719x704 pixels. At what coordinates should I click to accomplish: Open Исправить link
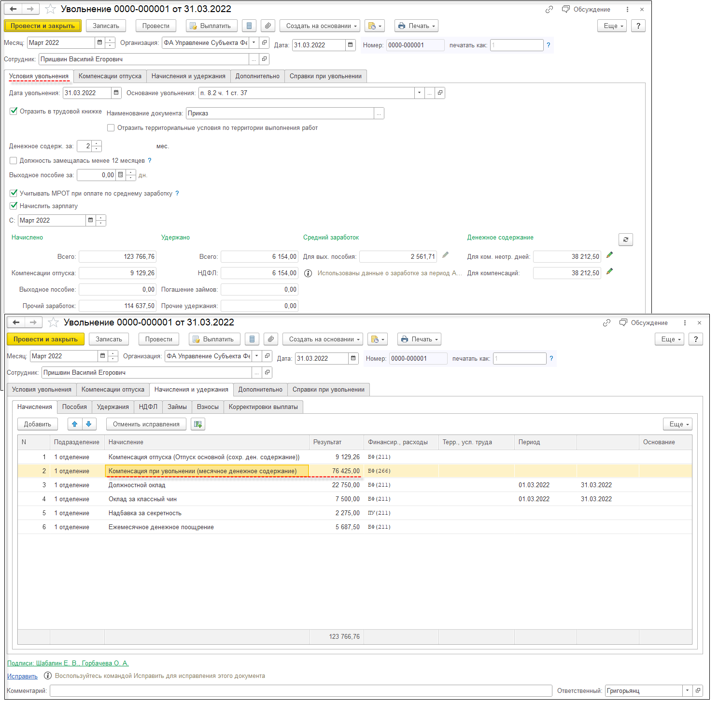coord(22,676)
